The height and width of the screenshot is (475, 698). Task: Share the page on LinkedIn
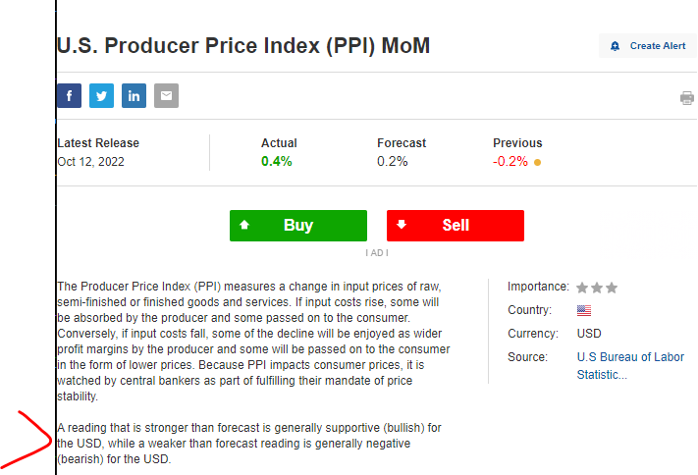[x=134, y=96]
